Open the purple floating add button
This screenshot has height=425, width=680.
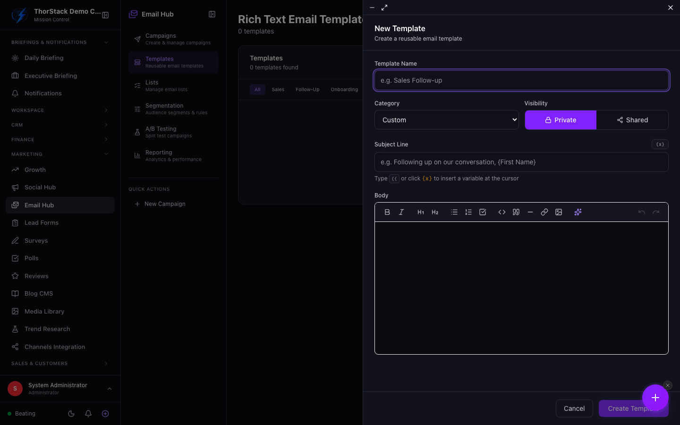(x=655, y=398)
